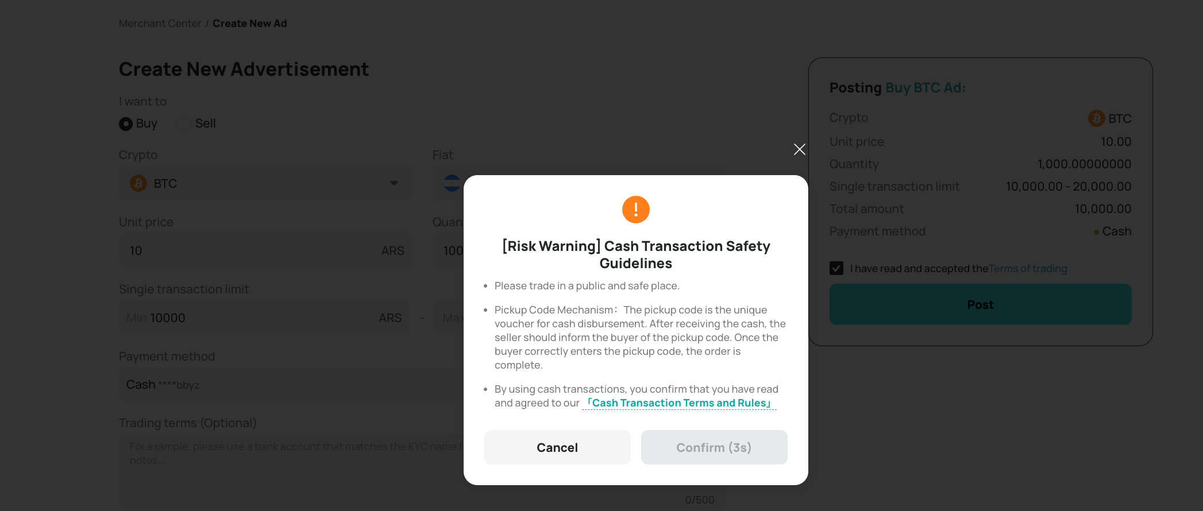Click the Confirm (3s) button
Screen dimensions: 1203x511
tap(714, 447)
